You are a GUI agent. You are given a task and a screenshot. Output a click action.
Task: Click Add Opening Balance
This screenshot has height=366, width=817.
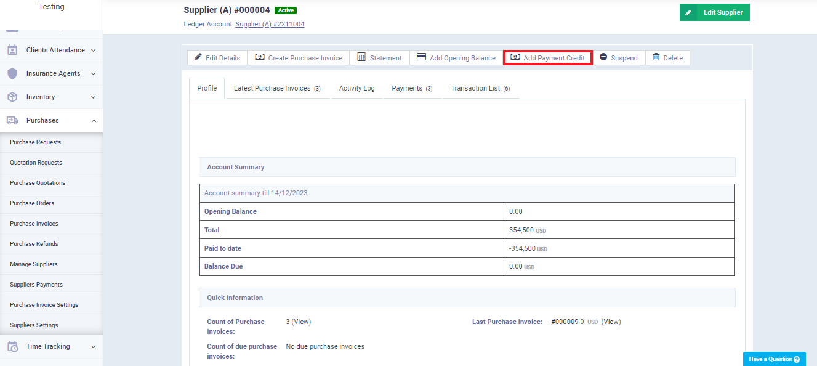point(456,57)
